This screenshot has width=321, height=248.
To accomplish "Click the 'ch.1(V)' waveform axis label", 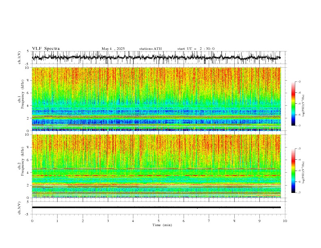I will point(19,58).
